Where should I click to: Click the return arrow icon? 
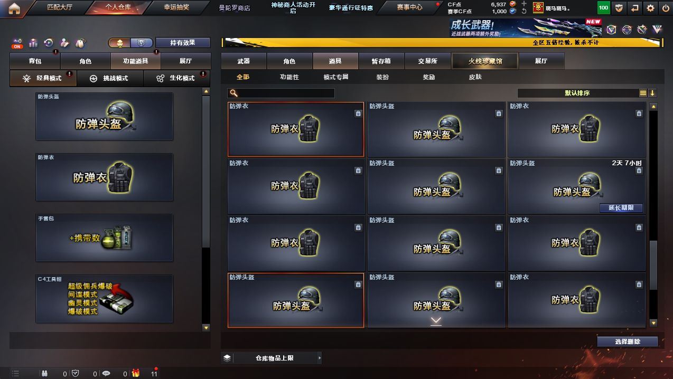click(x=634, y=8)
